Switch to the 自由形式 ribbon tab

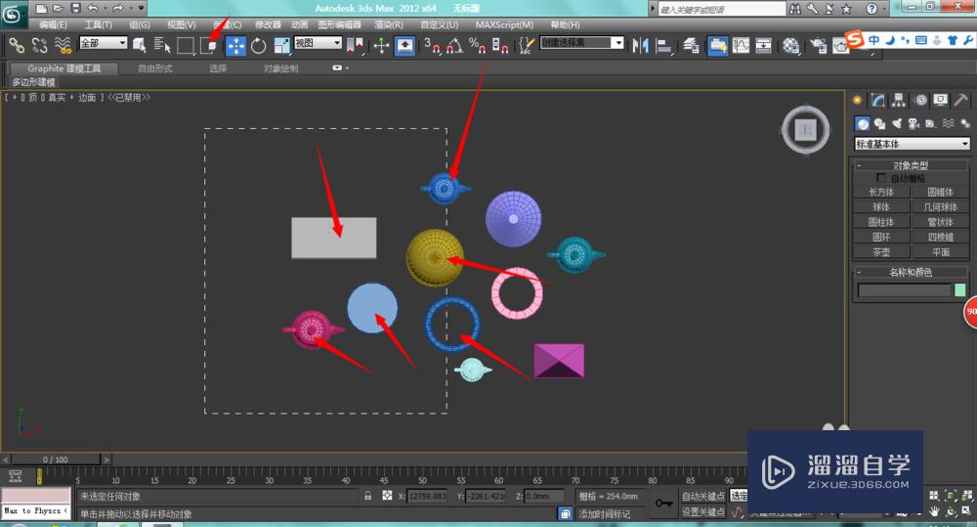(154, 68)
